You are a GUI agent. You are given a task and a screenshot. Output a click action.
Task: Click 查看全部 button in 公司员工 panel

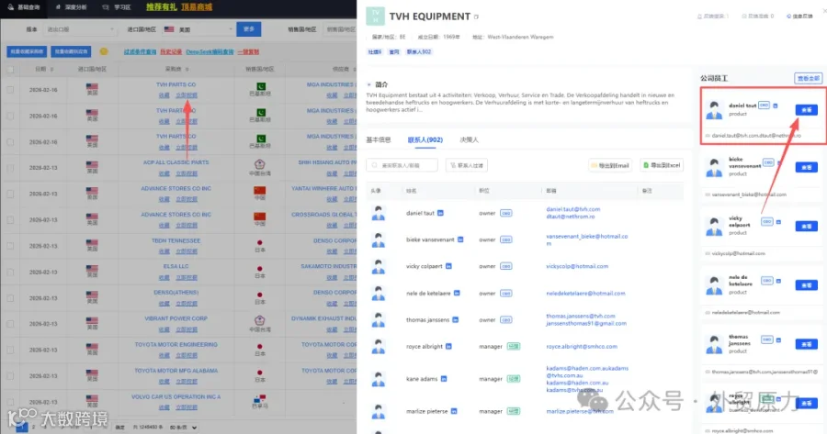tap(808, 79)
